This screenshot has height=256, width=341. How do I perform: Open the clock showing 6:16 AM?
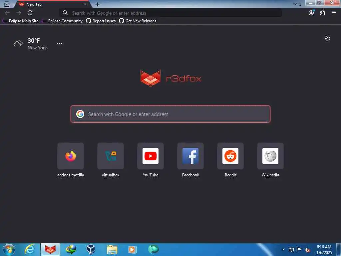324,250
